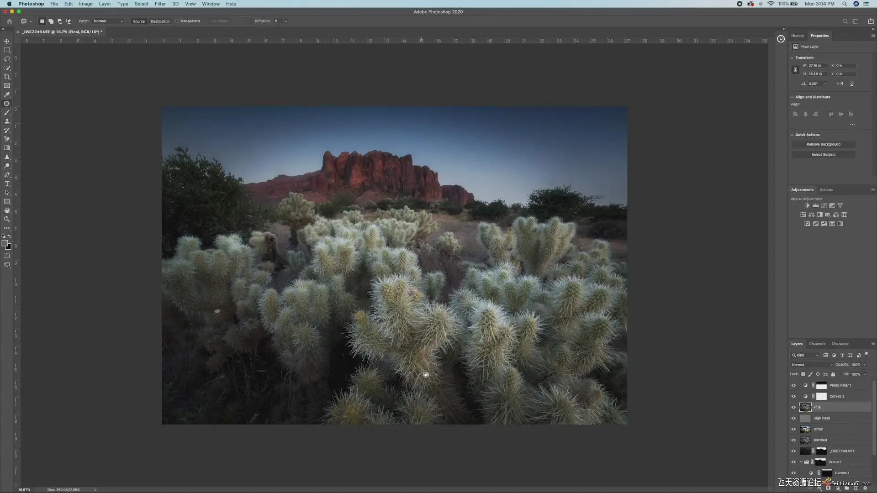
Task: Select the Clone Stamp tool
Action: tap(7, 121)
